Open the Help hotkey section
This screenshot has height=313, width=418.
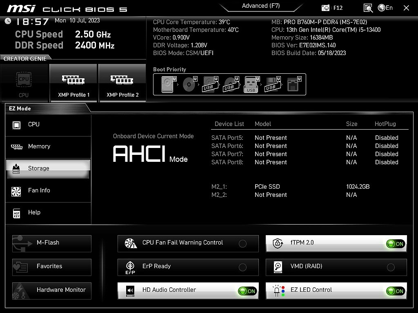coord(48,213)
